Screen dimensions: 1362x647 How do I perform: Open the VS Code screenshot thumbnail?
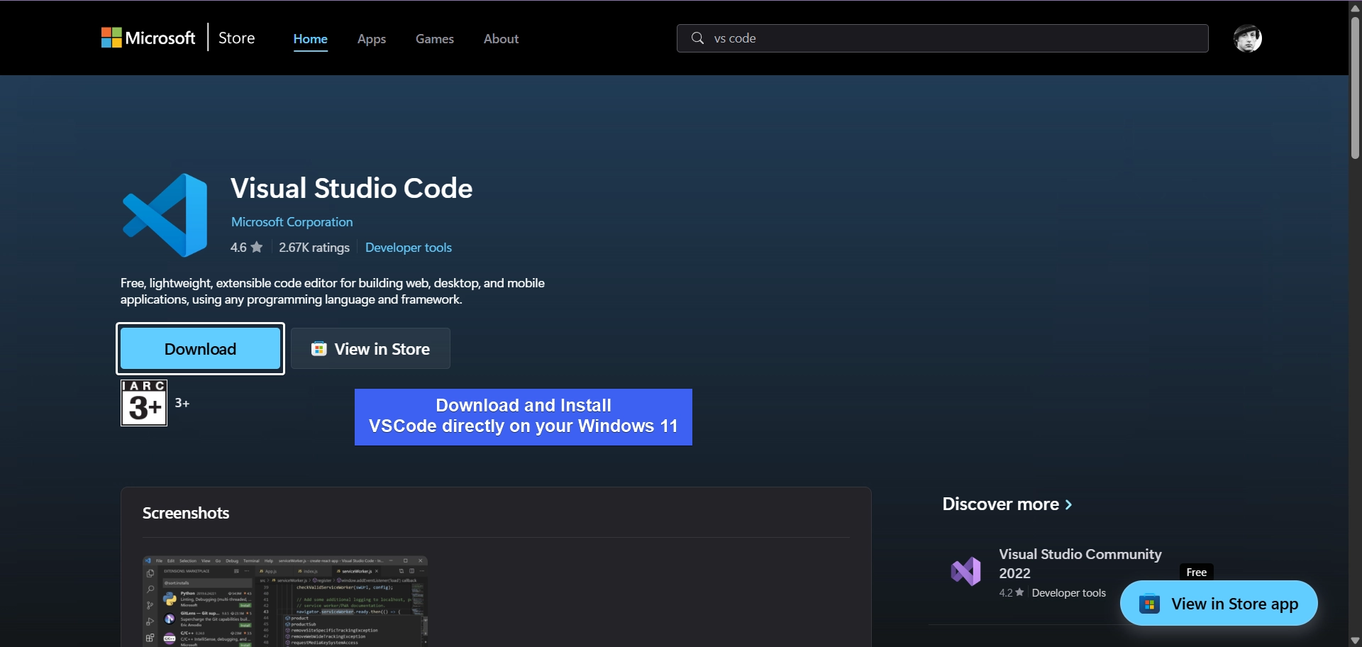[284, 600]
